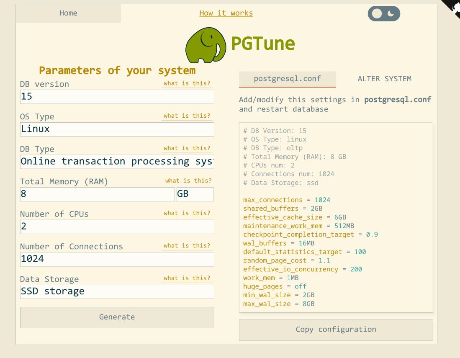Switch to the ALTER SYSTEM tab

pyautogui.click(x=384, y=79)
